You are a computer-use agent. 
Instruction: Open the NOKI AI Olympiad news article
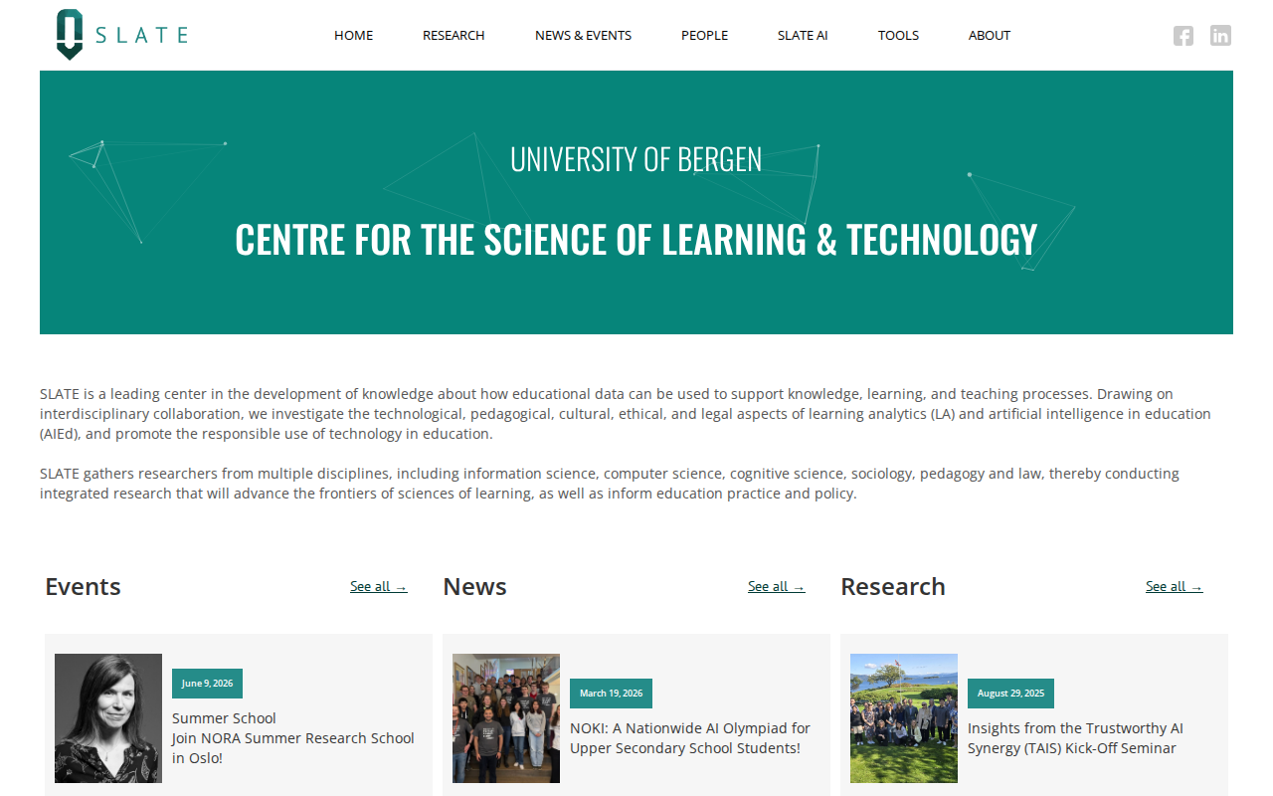689,737
